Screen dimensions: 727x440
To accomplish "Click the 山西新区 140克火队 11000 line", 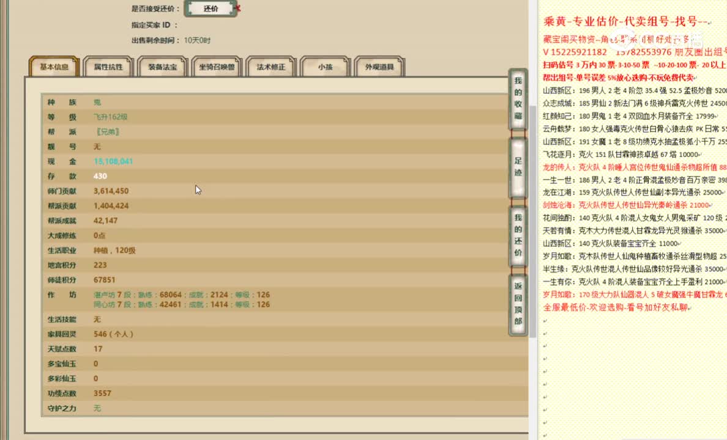I will 611,243.
